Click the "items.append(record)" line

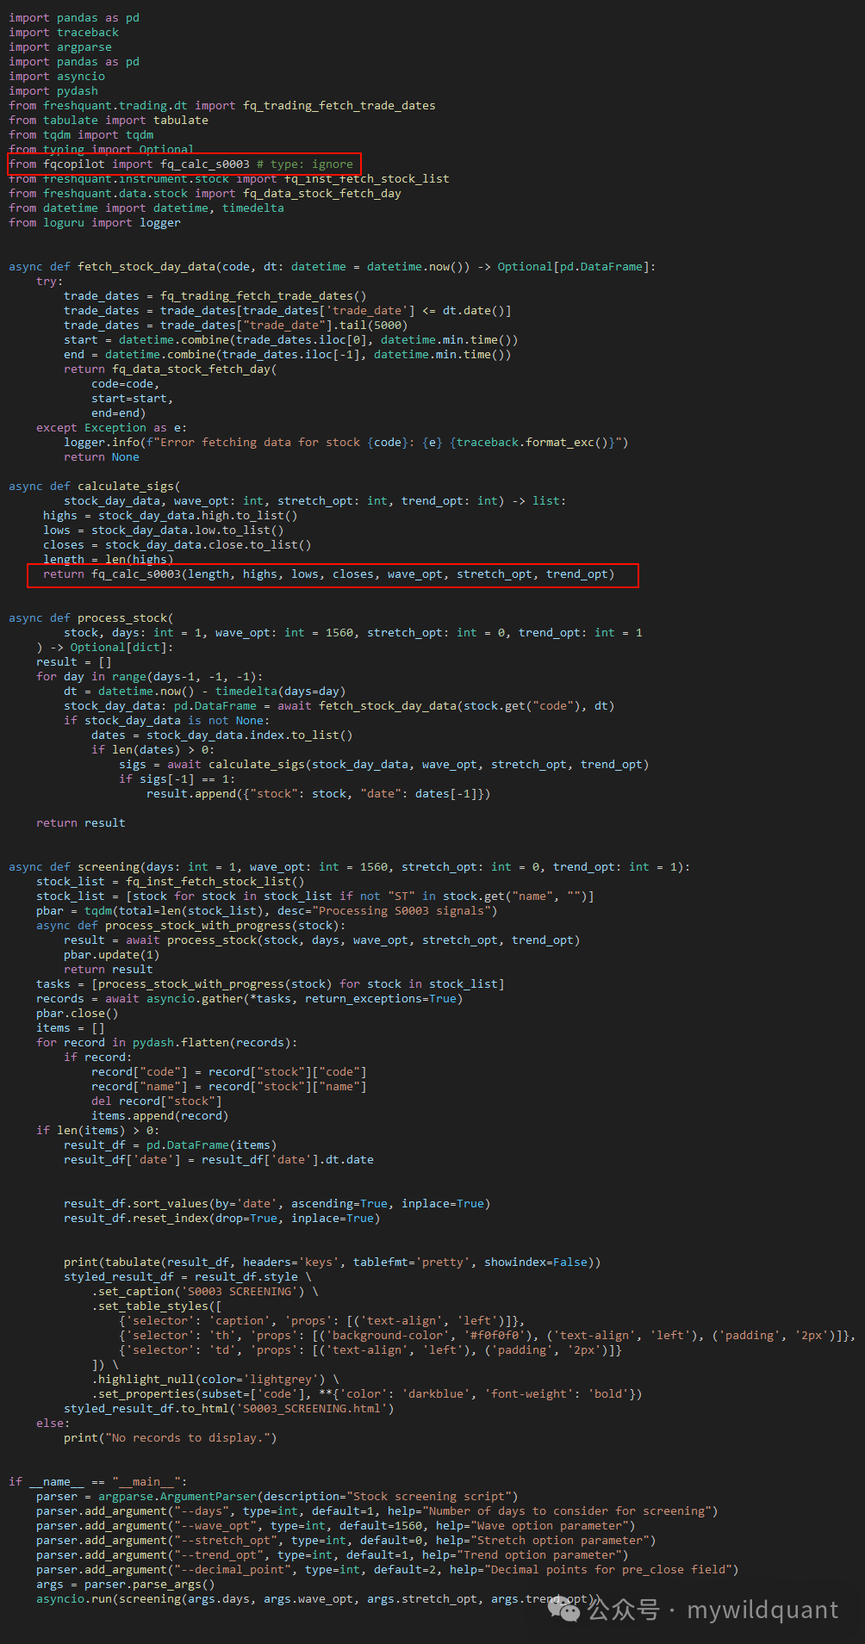[160, 1116]
